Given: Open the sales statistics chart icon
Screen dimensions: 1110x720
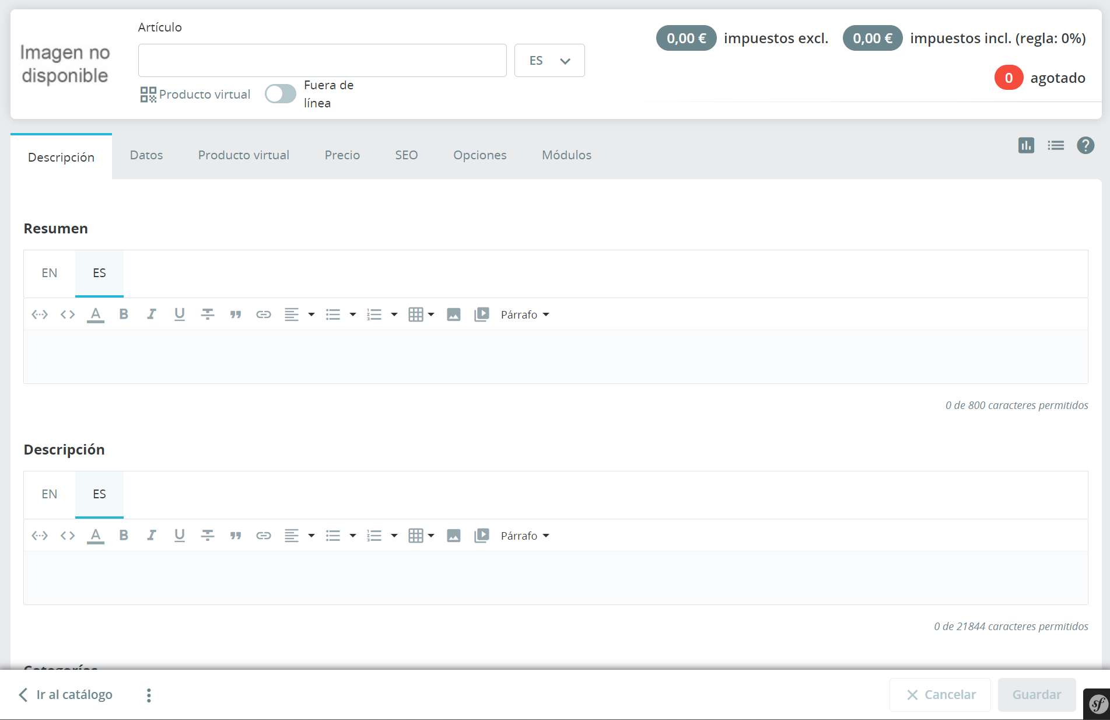Looking at the screenshot, I should click(x=1027, y=145).
